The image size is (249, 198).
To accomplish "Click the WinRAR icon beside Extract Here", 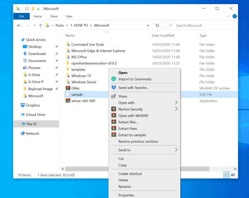I will (114, 128).
